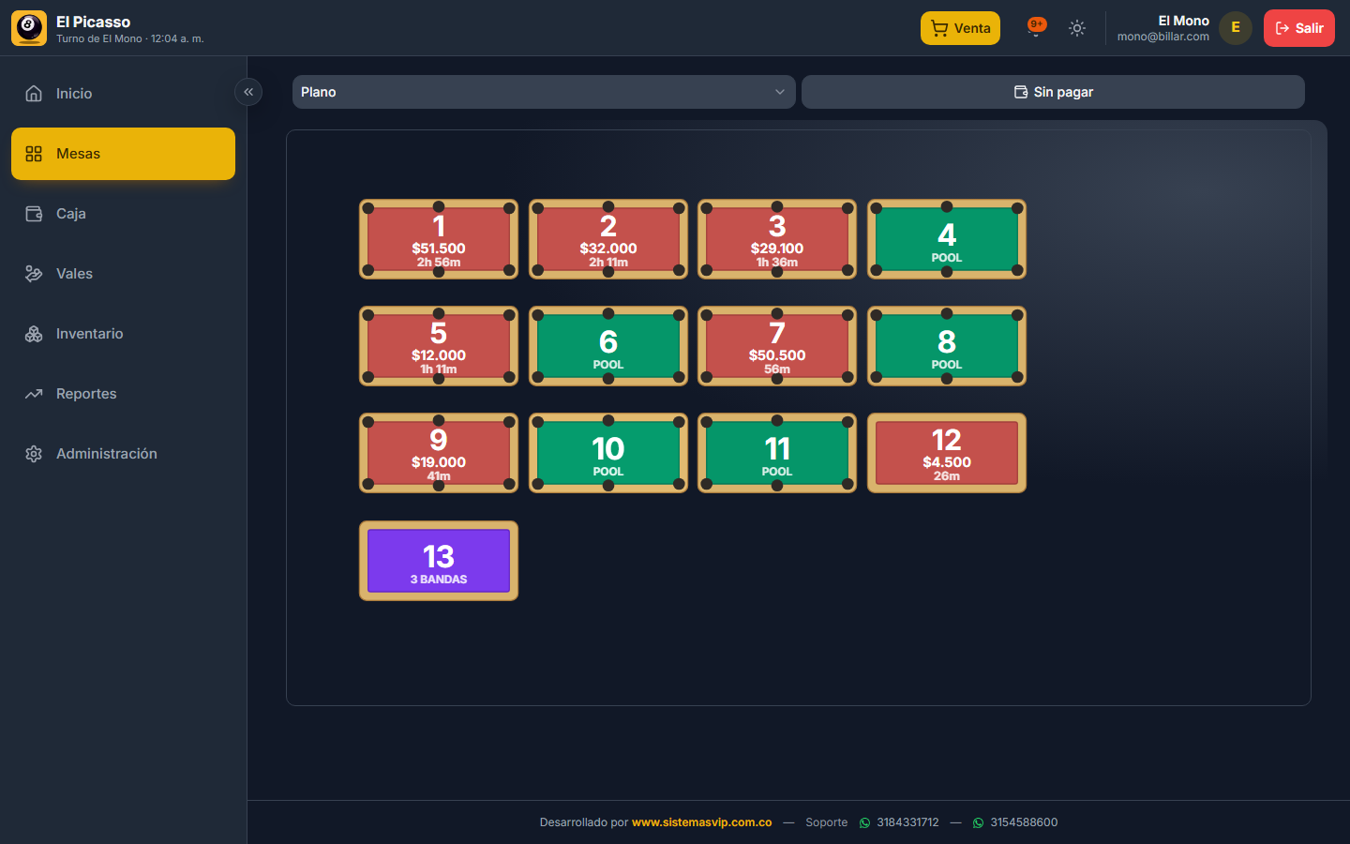This screenshot has height=844, width=1350.
Task: Open Administración in the sidebar
Action: tap(123, 454)
